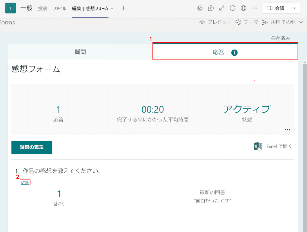Expand the Meet button dropdown arrow
Screen dimensions: 307x232
click(x=295, y=8)
